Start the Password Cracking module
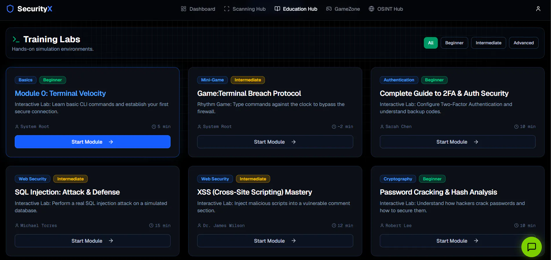Screen dimensions: 551x260 click(457, 241)
